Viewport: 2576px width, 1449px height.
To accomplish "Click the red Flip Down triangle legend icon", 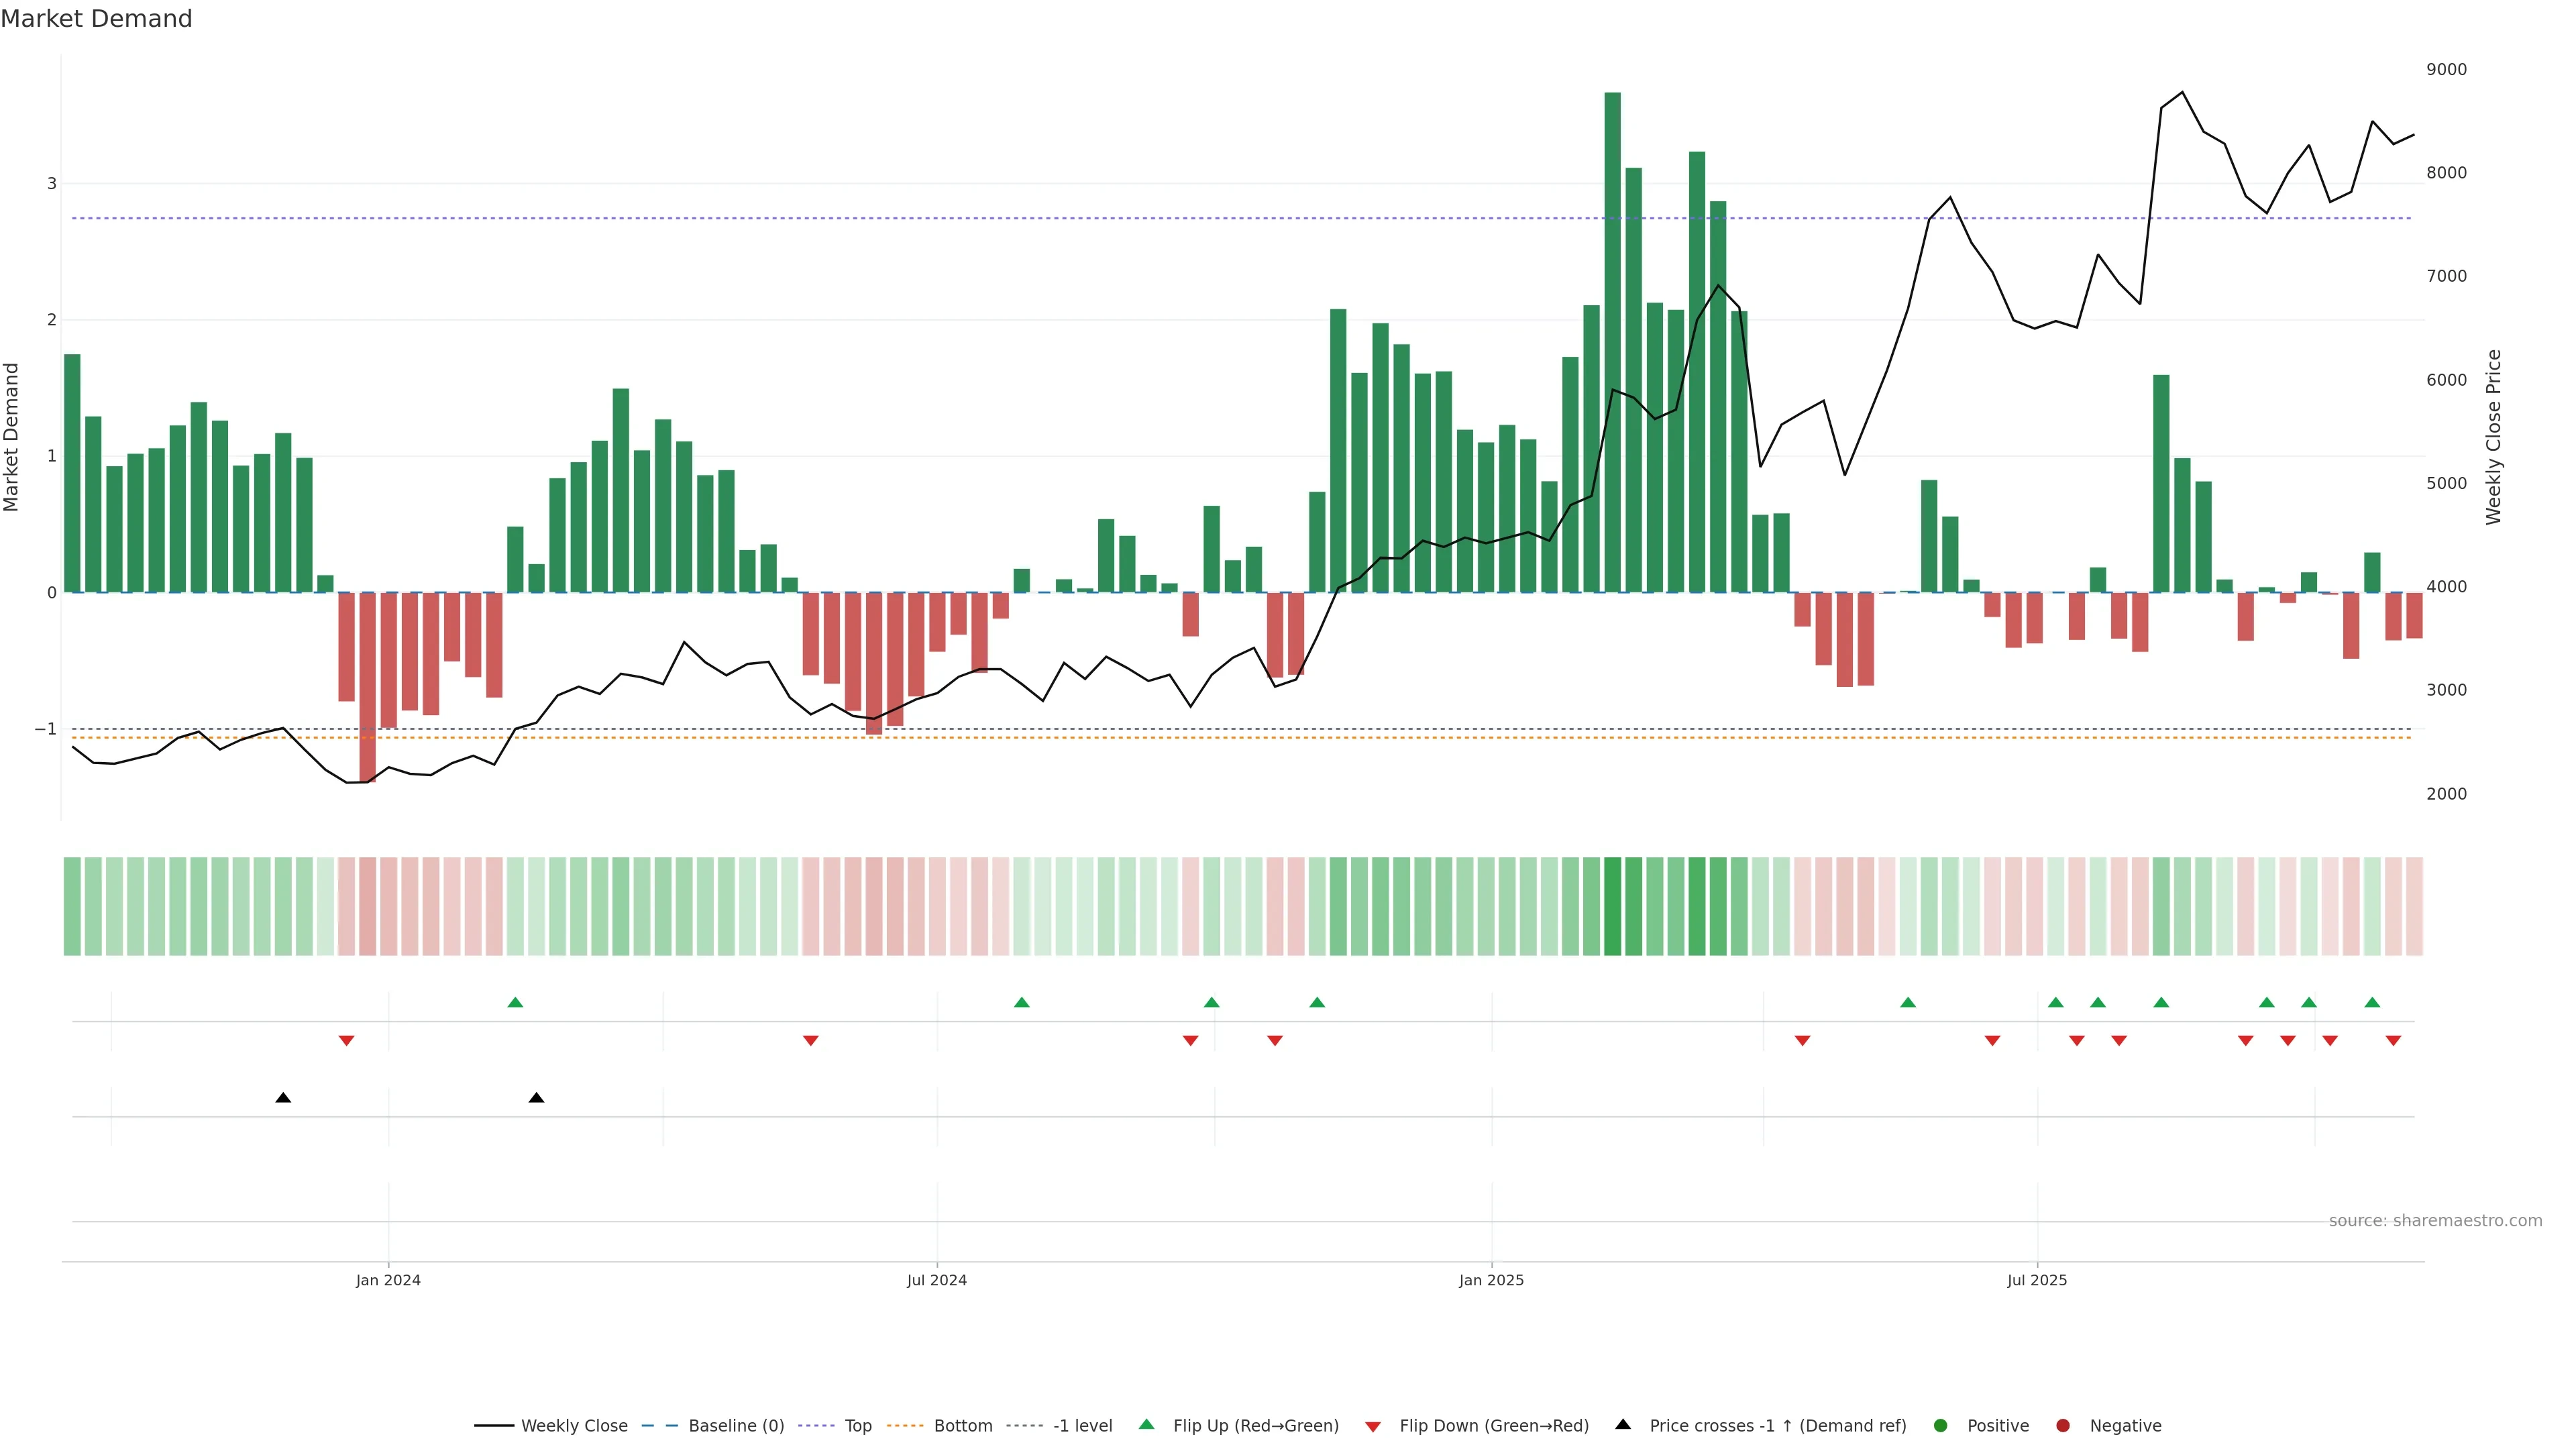I will pyautogui.click(x=1373, y=1426).
